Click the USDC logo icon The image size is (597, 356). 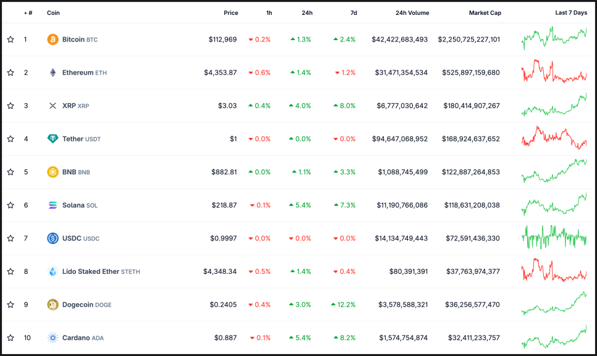tap(53, 238)
